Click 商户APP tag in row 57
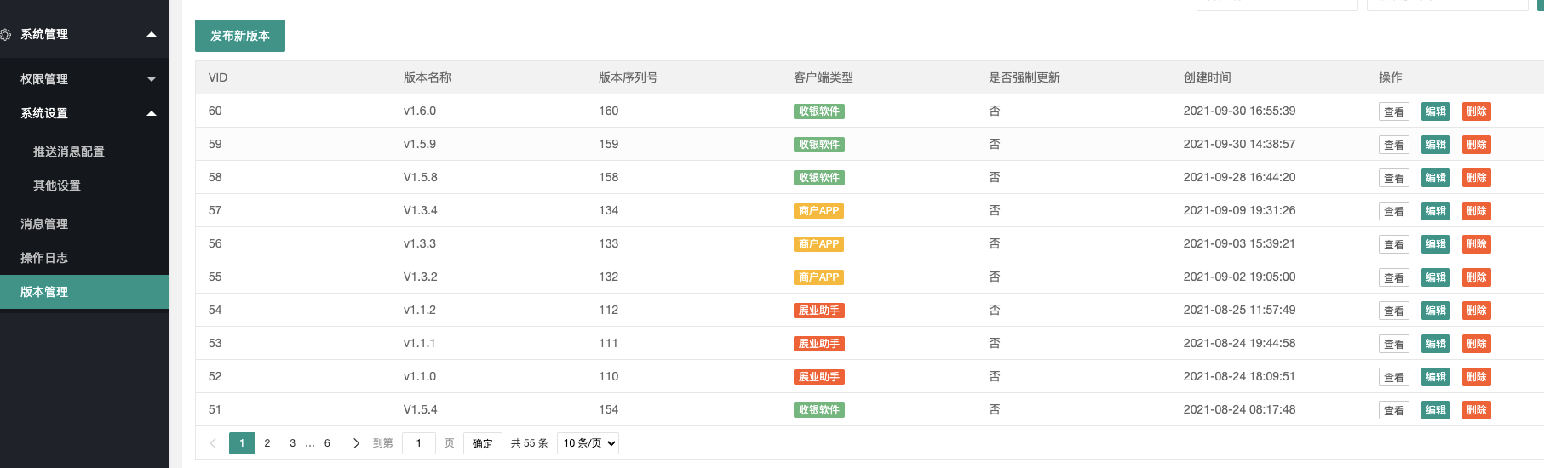 click(819, 211)
